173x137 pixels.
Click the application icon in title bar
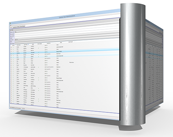(10, 23)
